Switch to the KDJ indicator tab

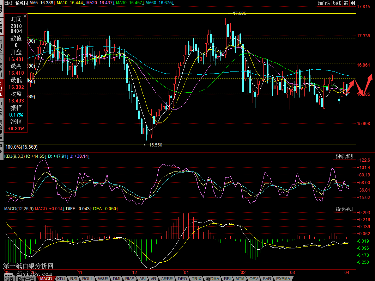(x=61, y=279)
